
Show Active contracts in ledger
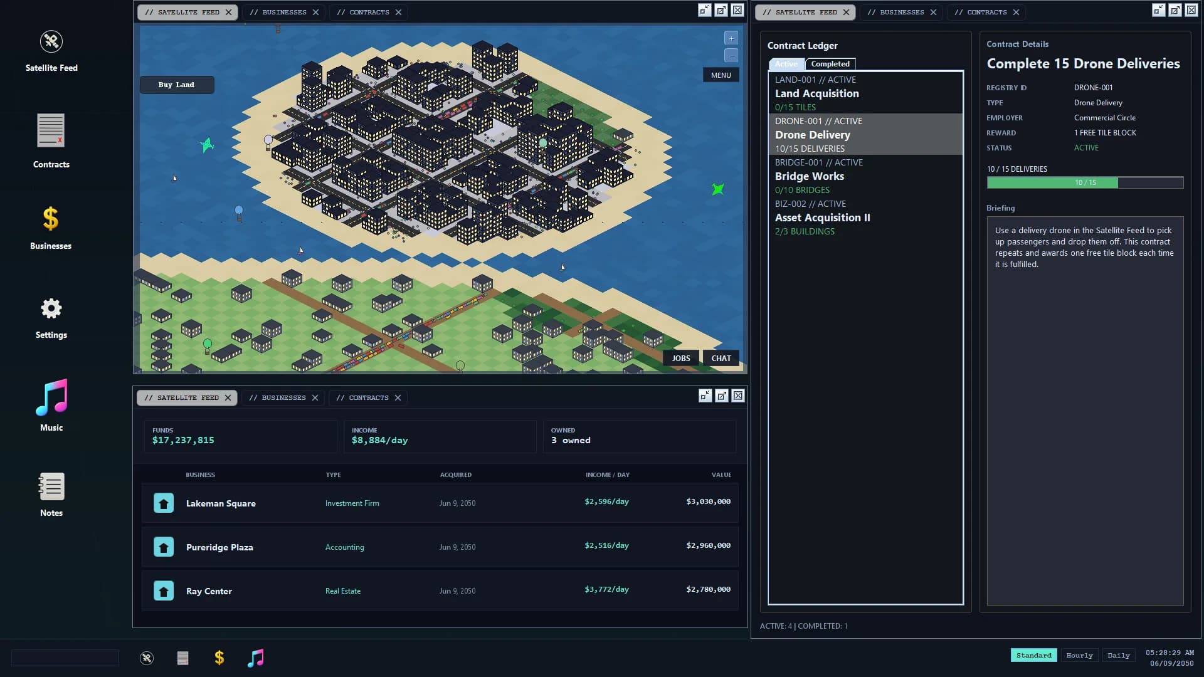click(786, 64)
